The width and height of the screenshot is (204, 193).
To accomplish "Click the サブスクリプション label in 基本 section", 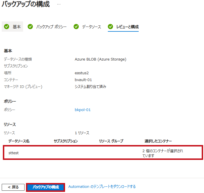I will pos(16,66).
